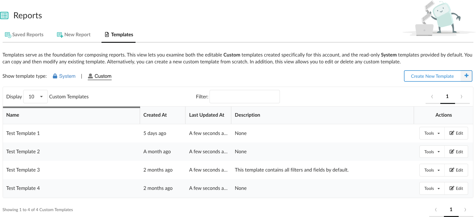The height and width of the screenshot is (217, 476).
Task: Open the New Report tab
Action: (74, 35)
